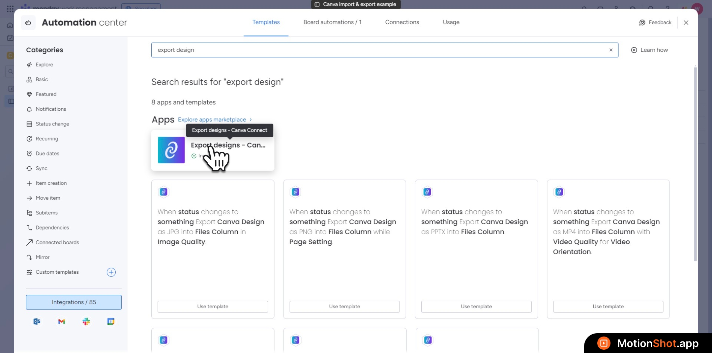The height and width of the screenshot is (353, 712).
Task: Open the Slack integration icon
Action: tap(86, 321)
